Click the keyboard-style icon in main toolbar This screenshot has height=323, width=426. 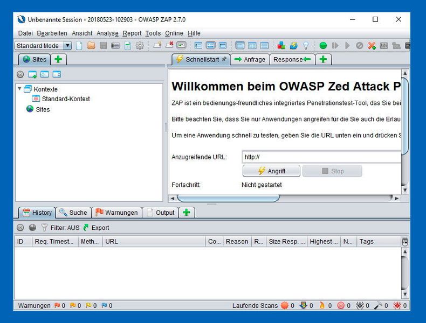point(384,46)
